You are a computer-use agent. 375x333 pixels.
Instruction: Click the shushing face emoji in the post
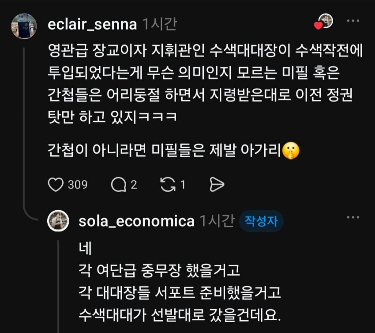[291, 151]
